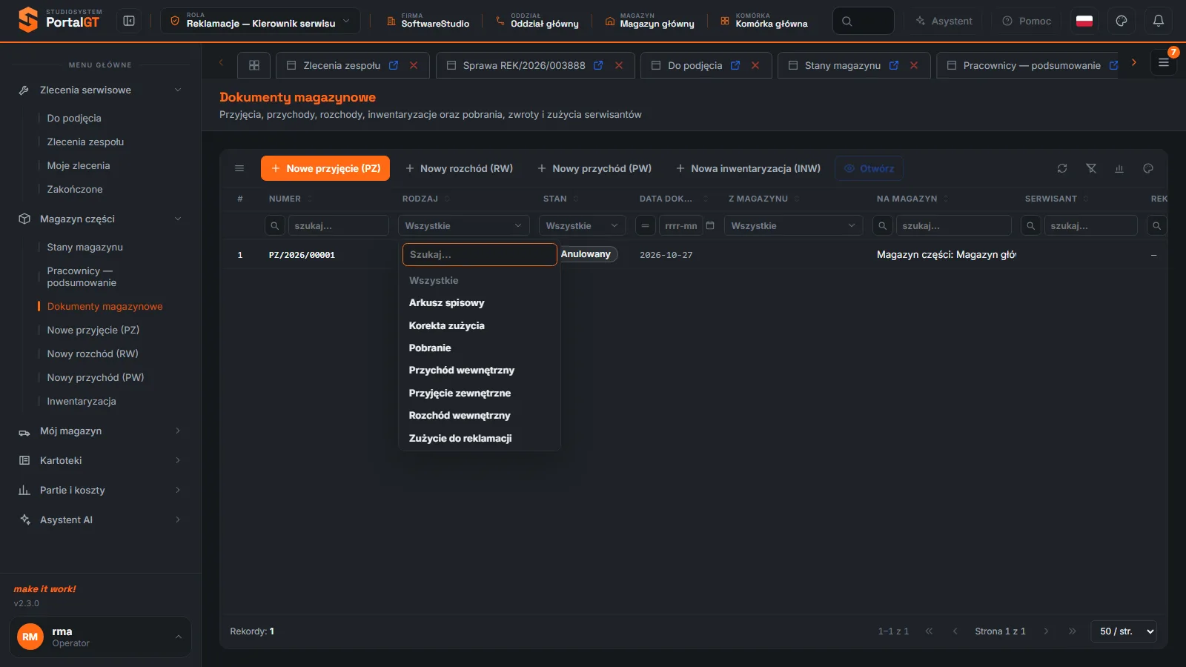Screen dimensions: 1186x667
Task: Click the global search icon in the header
Action: (847, 21)
